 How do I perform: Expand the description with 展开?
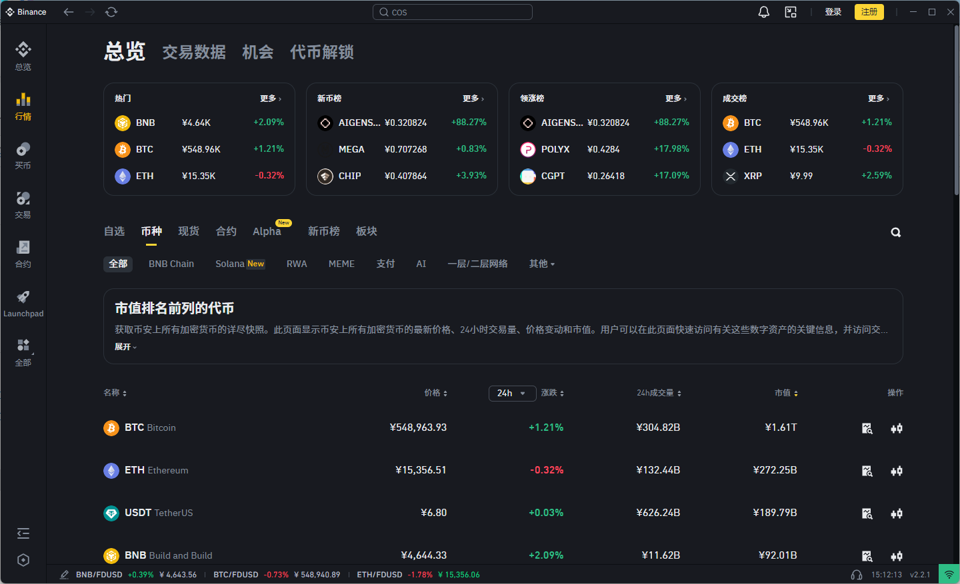125,347
